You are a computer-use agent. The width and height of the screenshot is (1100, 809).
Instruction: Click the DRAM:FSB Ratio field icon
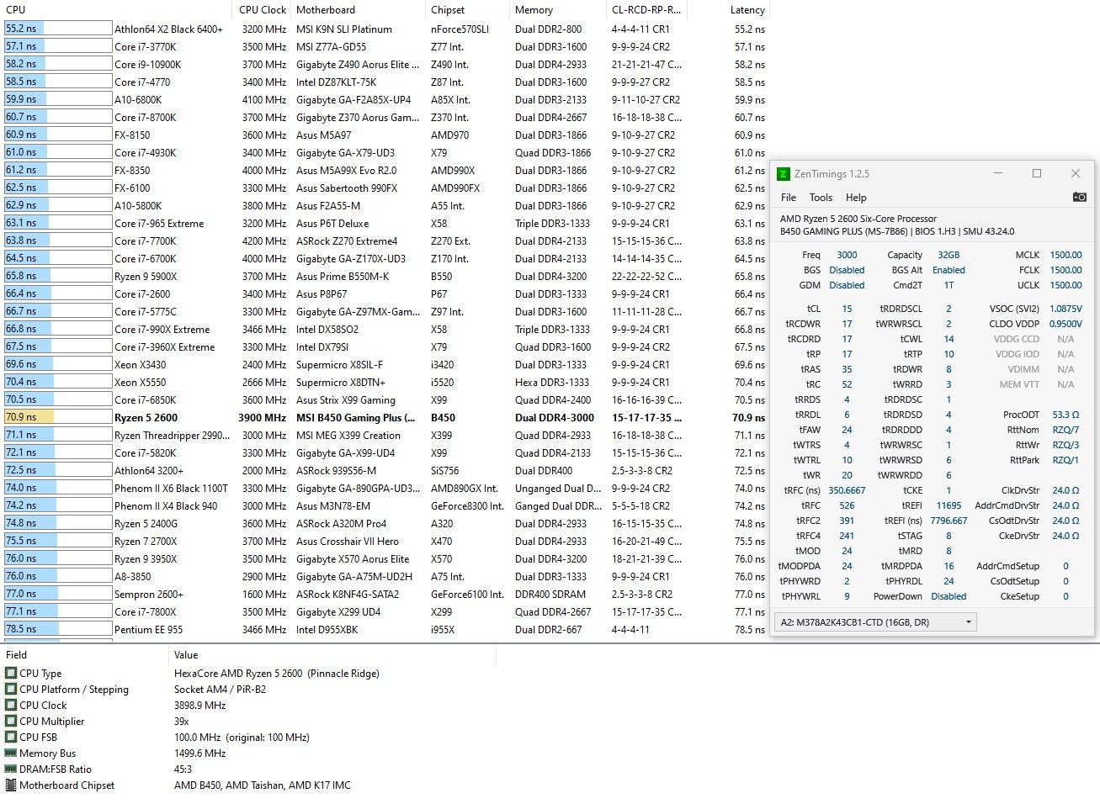tap(11, 769)
